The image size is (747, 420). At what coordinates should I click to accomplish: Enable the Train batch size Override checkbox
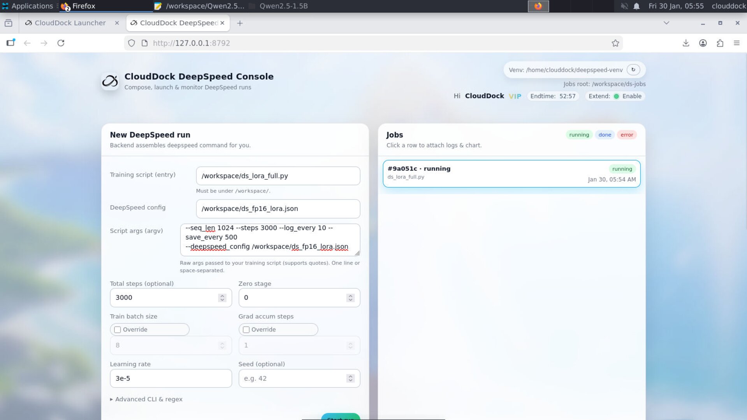(x=118, y=330)
